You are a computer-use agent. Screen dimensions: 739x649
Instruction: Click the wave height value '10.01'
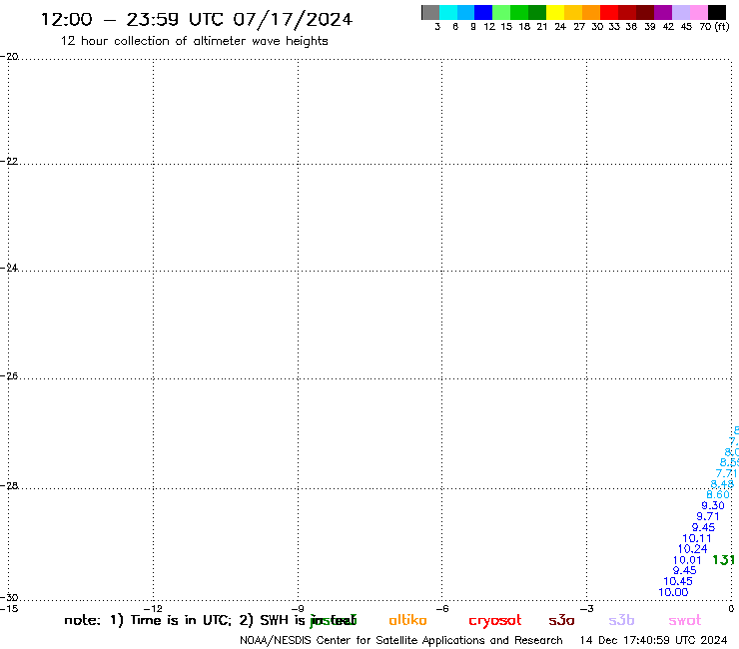click(x=687, y=560)
